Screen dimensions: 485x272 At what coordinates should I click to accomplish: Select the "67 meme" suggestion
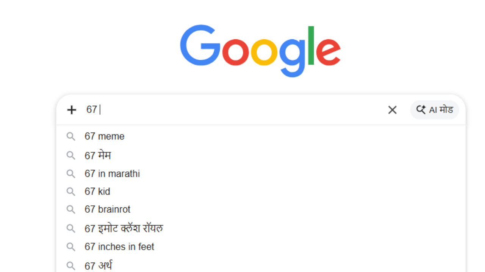click(105, 136)
